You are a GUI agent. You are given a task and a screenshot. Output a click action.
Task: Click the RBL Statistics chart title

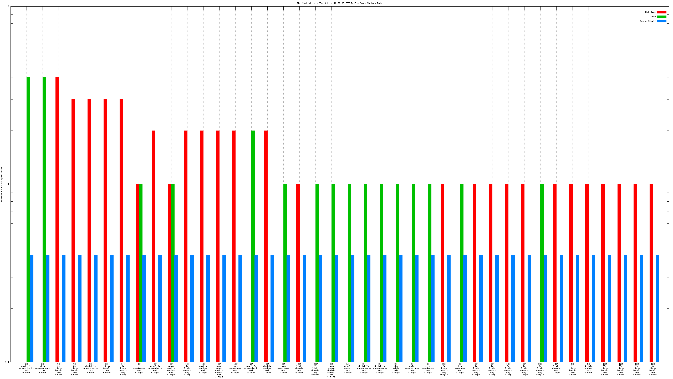(x=339, y=3)
